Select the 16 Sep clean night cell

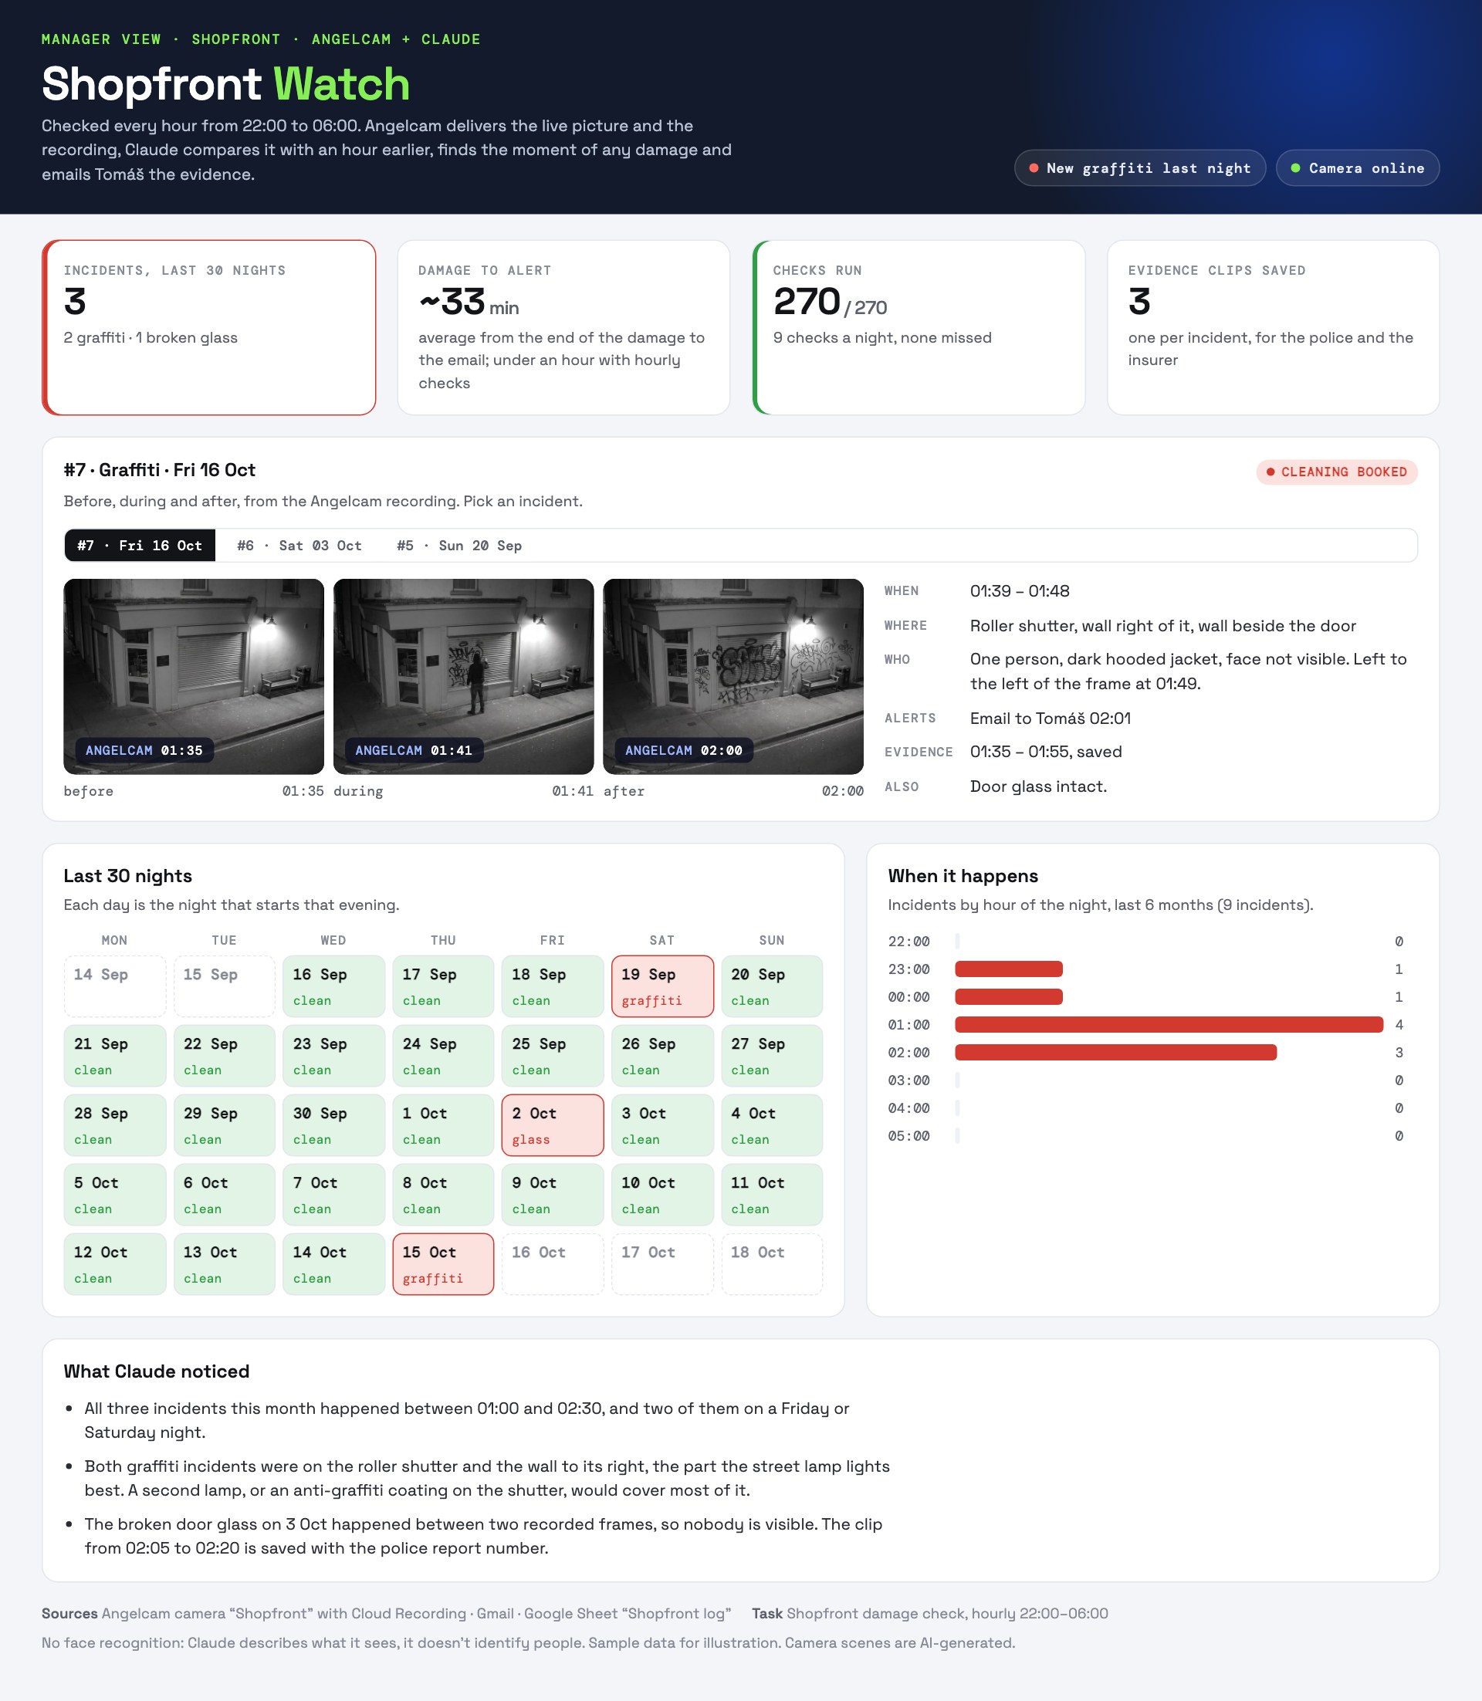click(x=333, y=986)
